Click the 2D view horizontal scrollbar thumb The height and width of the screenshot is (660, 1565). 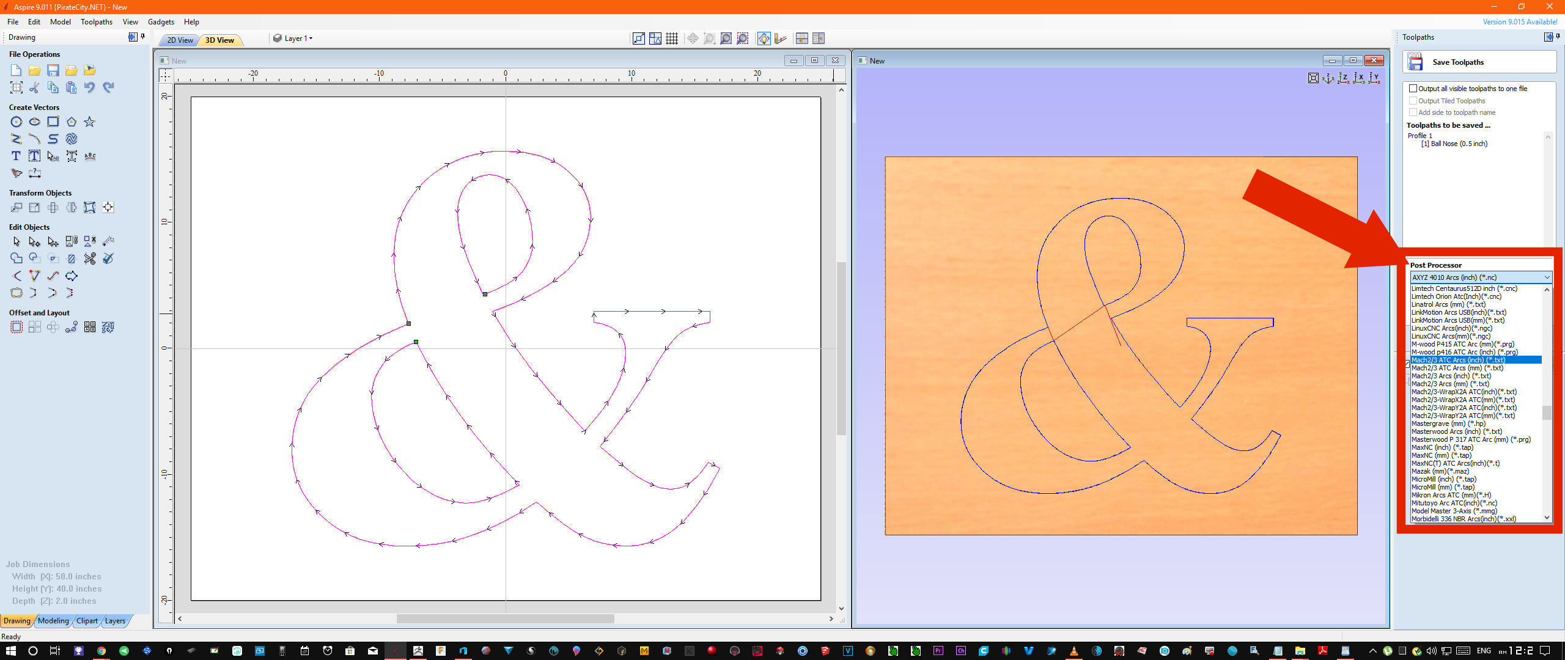coord(505,619)
